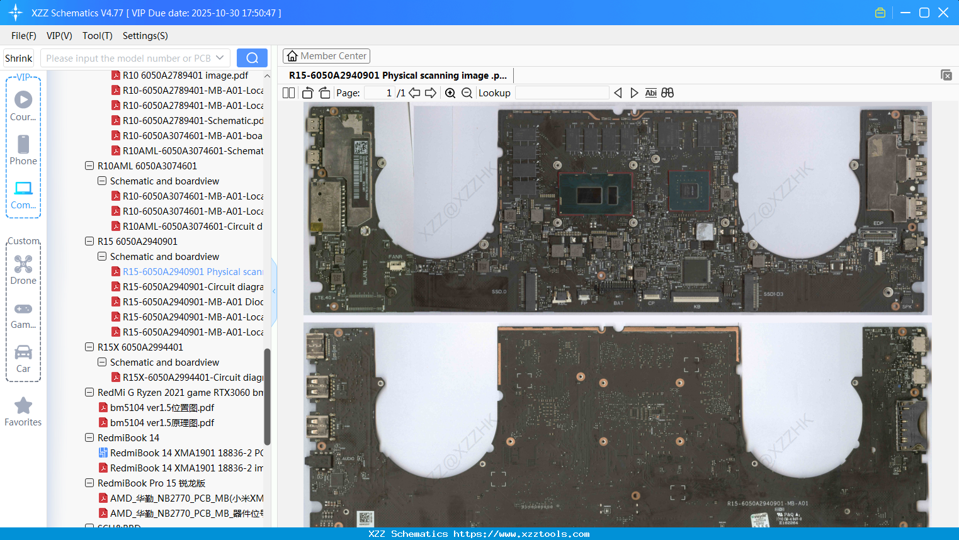Collapse the RedmiBook Pro 15 node
This screenshot has width=959, height=540.
(x=89, y=483)
